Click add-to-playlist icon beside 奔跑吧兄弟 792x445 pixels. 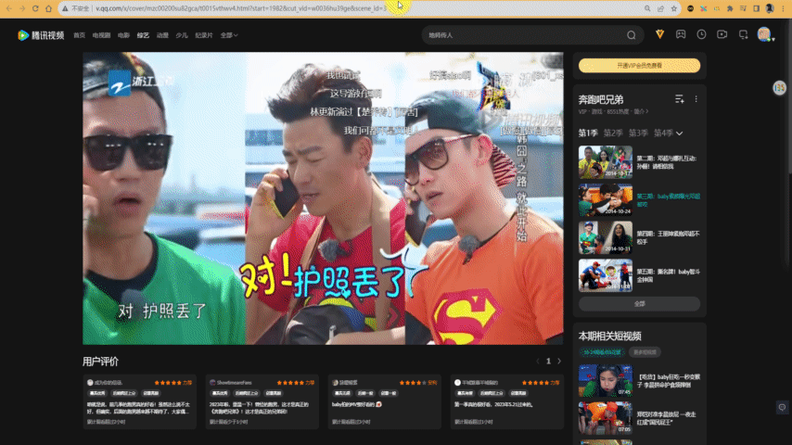click(x=680, y=99)
